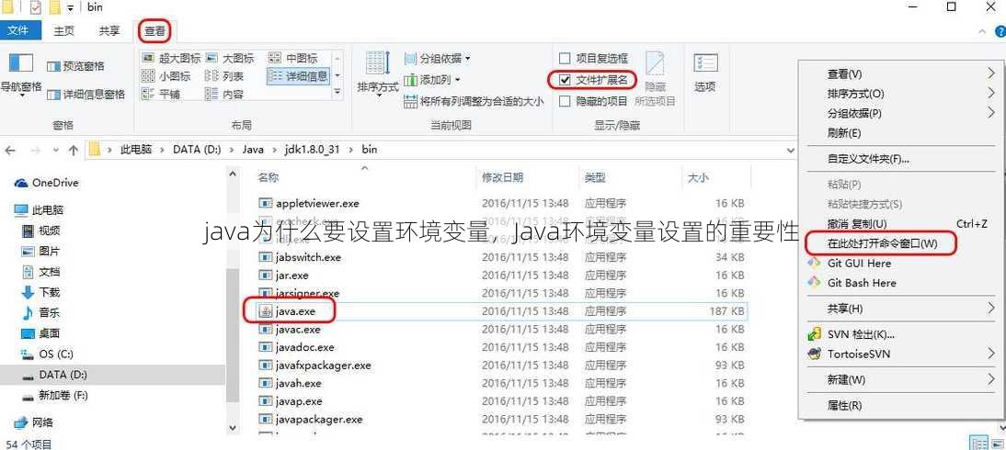Enable the 隐藏的项目 checkbox
Screen dimensions: 1006x450
565,101
